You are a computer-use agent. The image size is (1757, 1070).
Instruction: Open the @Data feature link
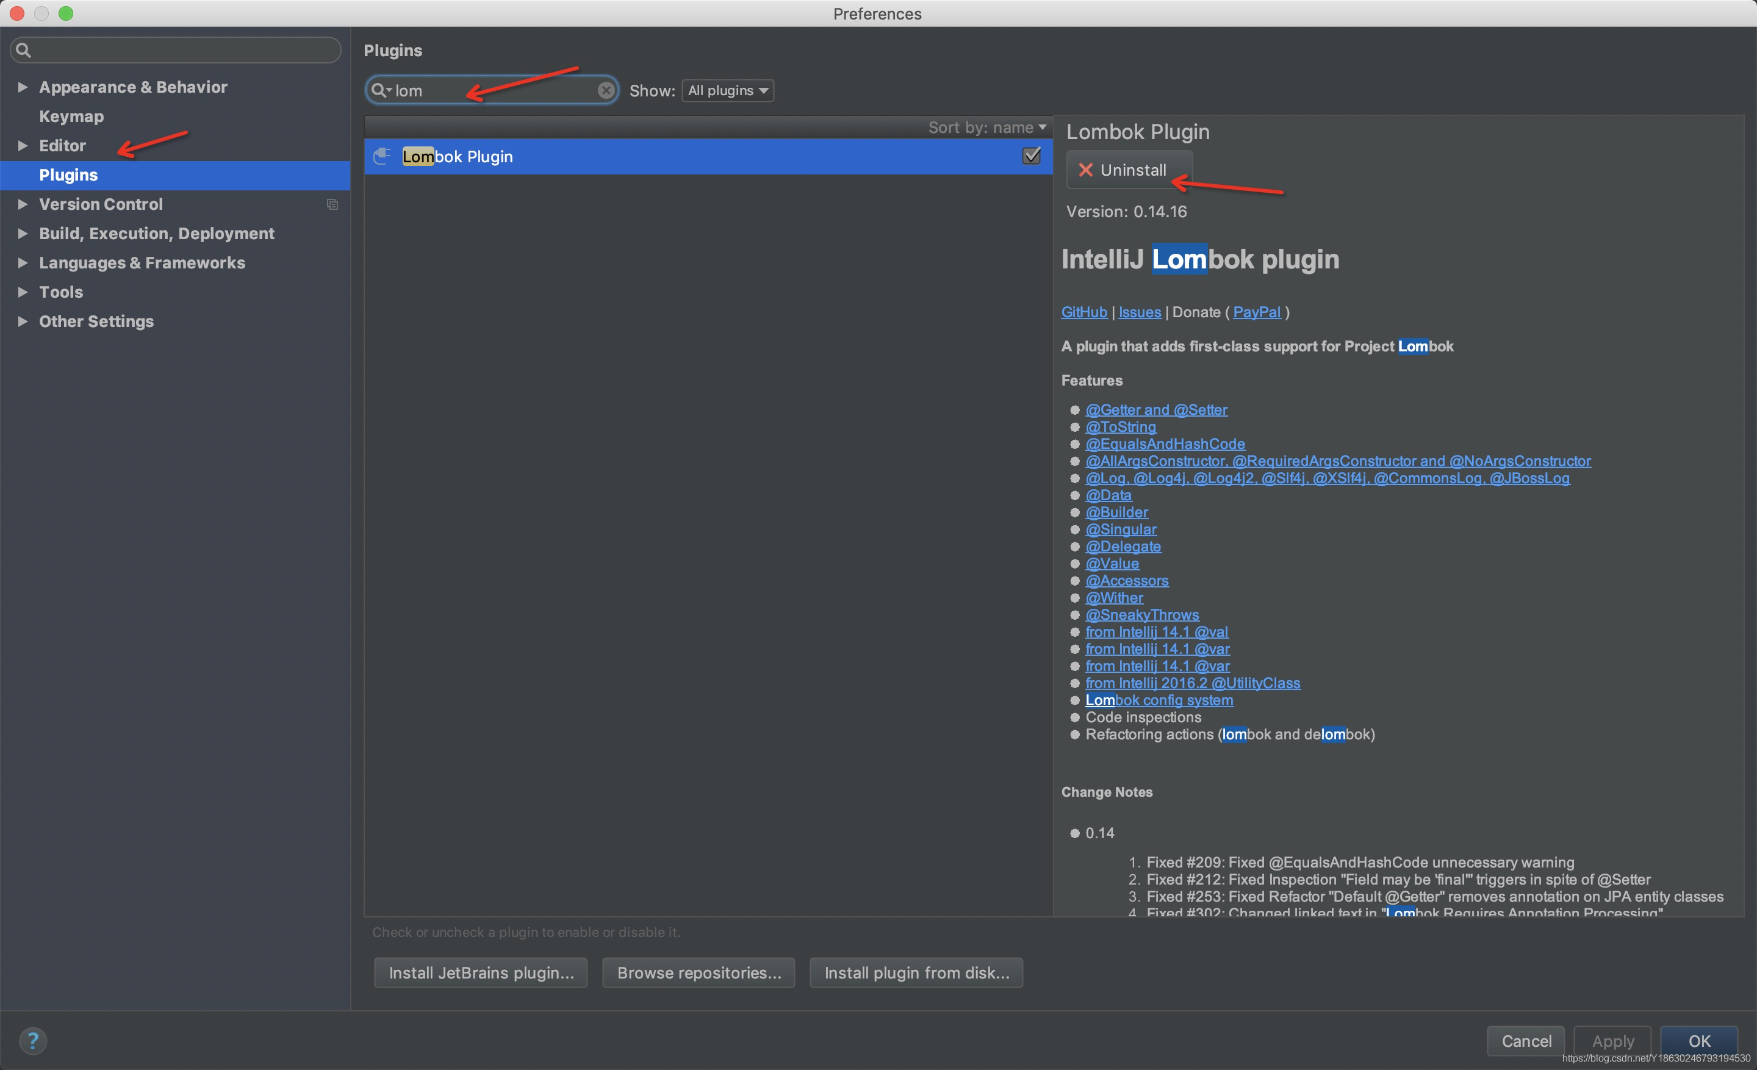tap(1108, 495)
